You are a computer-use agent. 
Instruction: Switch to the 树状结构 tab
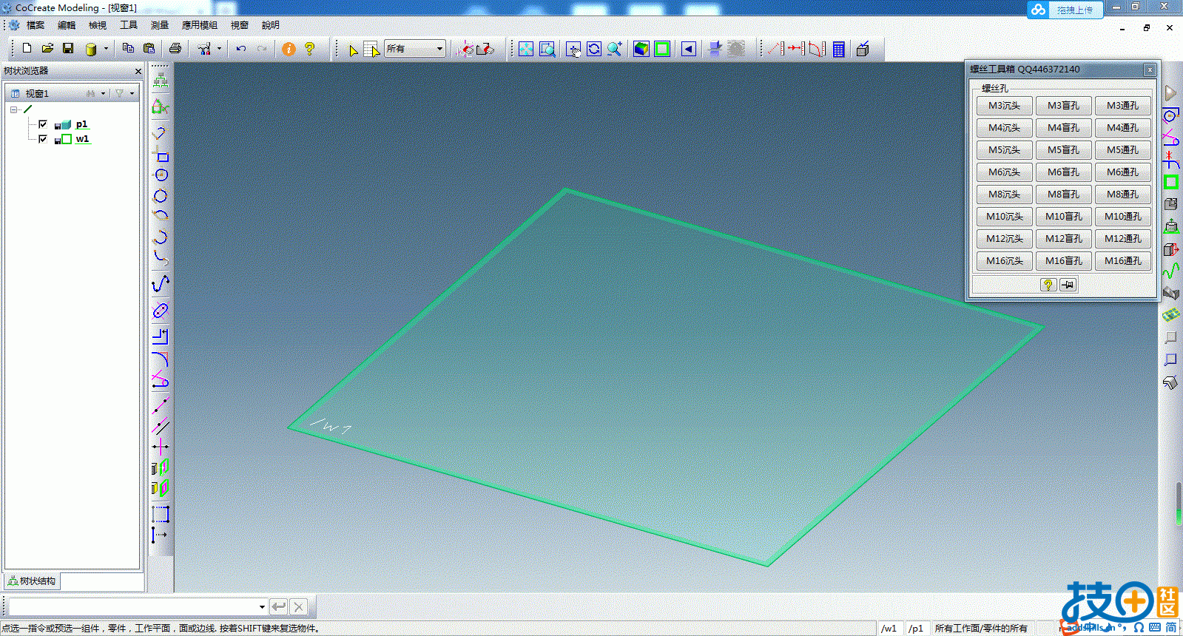coord(32,581)
